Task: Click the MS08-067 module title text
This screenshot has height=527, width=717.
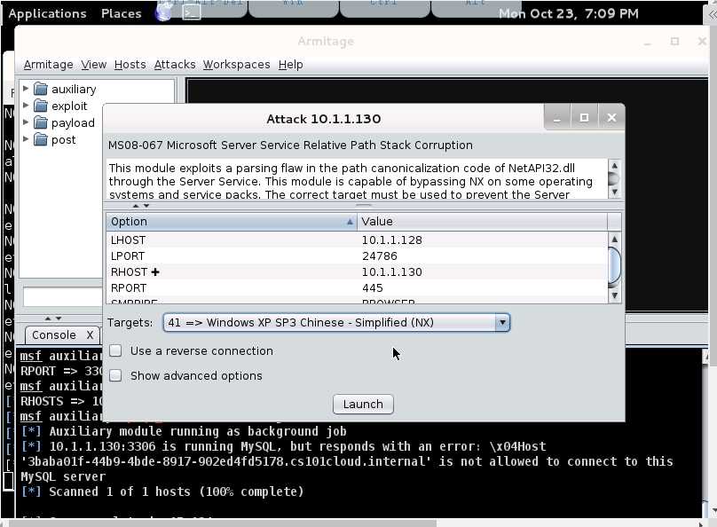Action: tap(290, 145)
